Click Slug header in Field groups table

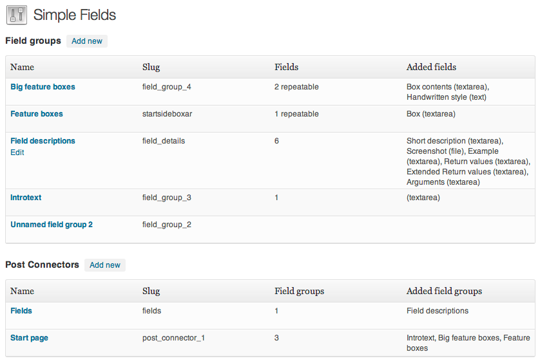[151, 67]
